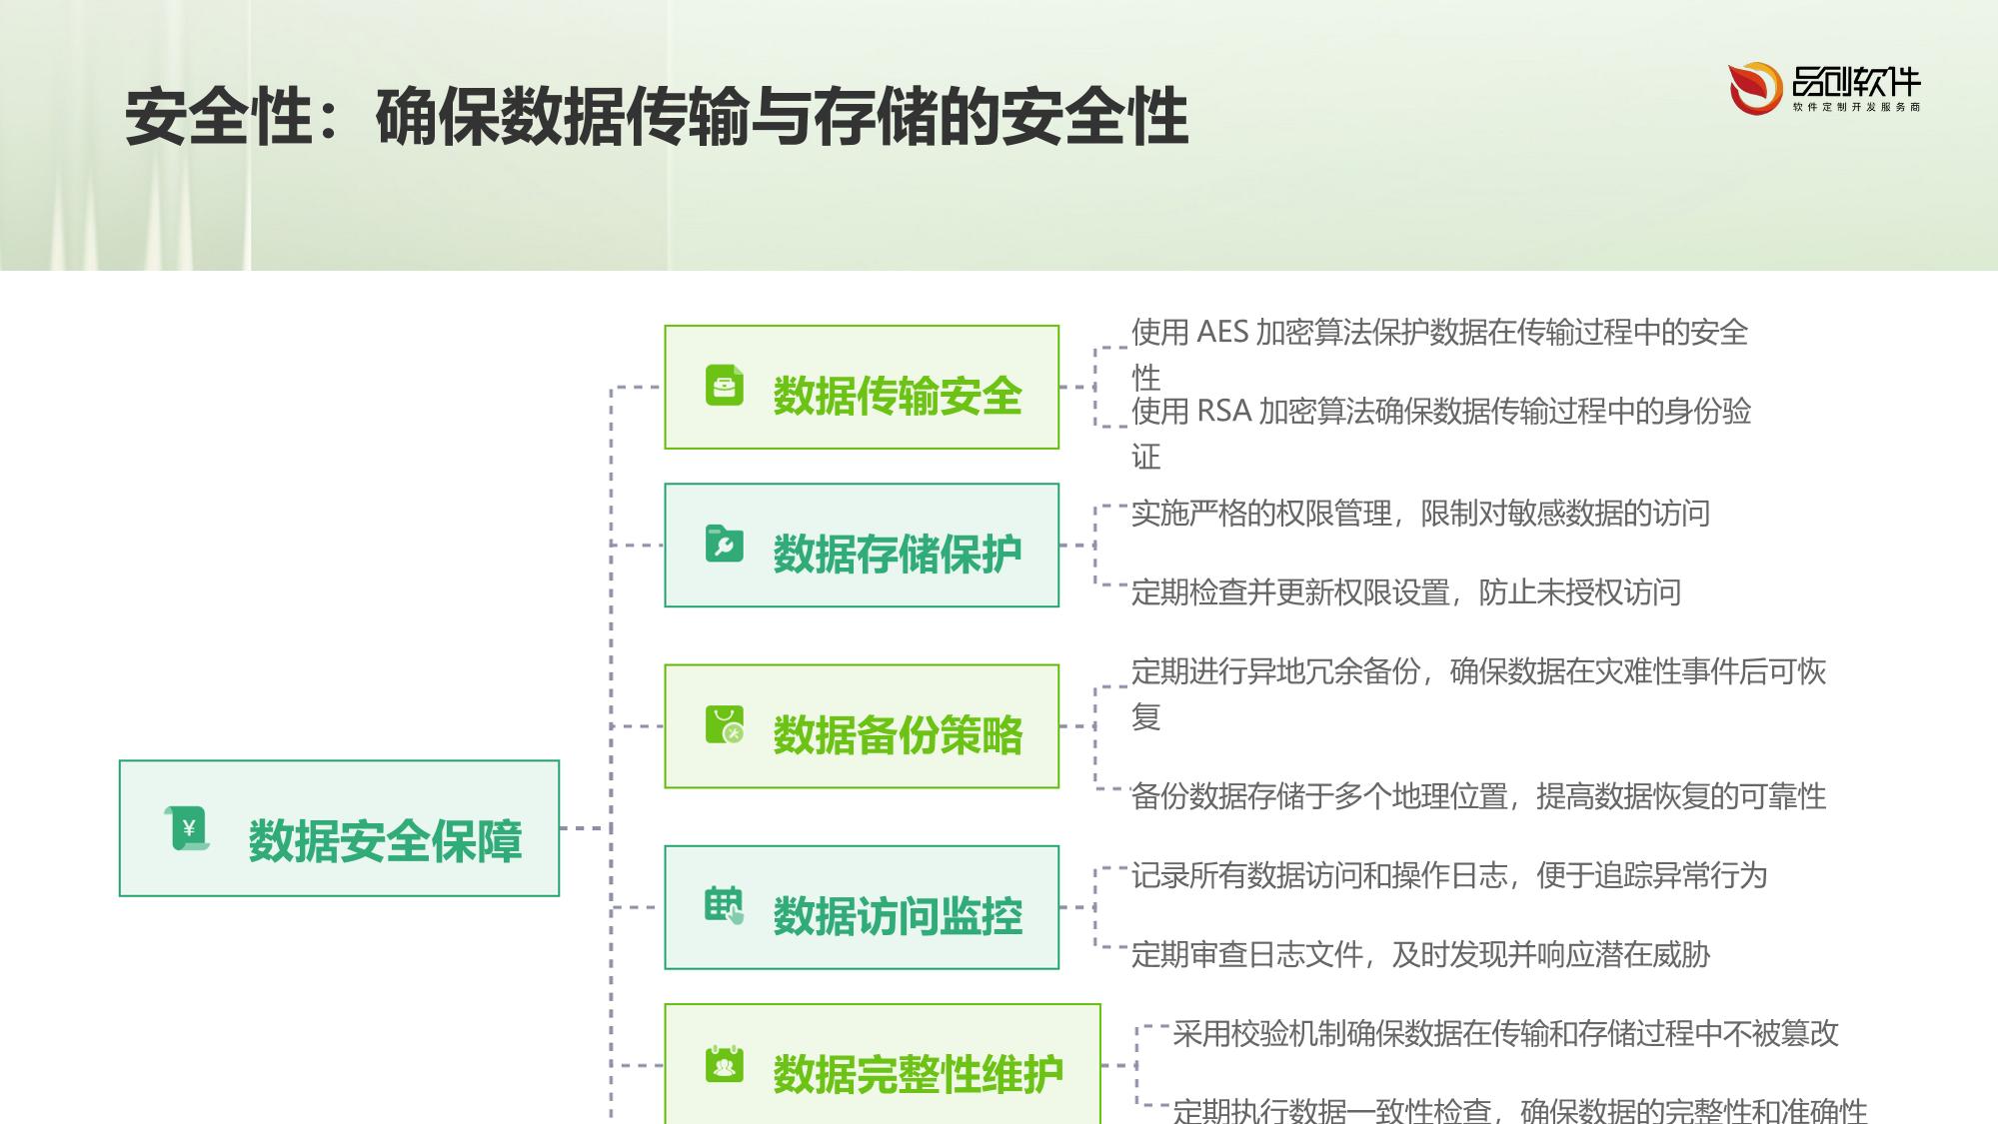Image resolution: width=1998 pixels, height=1124 pixels.
Task: Click the text about RSA 加密算法
Action: point(1441,434)
